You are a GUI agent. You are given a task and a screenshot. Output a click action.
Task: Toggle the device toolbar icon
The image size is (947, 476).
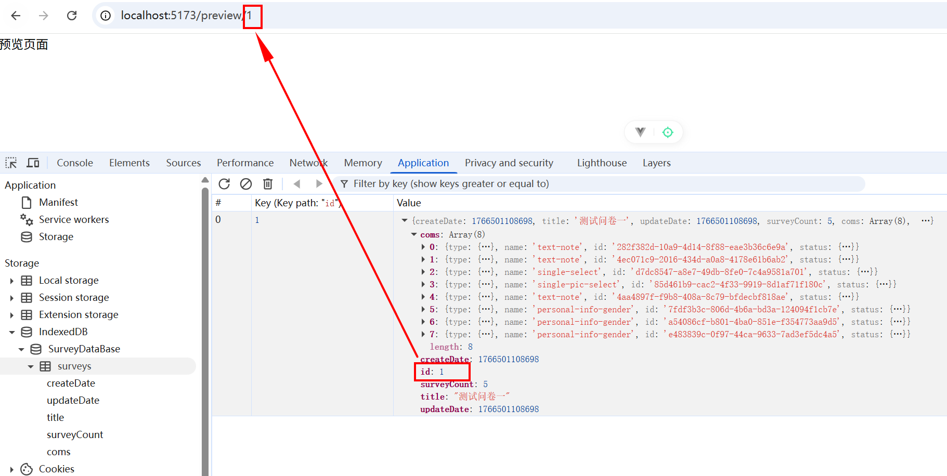pos(33,163)
